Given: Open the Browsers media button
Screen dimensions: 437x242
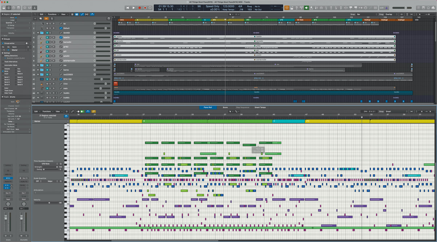Looking at the screenshot, I should click(433, 8).
